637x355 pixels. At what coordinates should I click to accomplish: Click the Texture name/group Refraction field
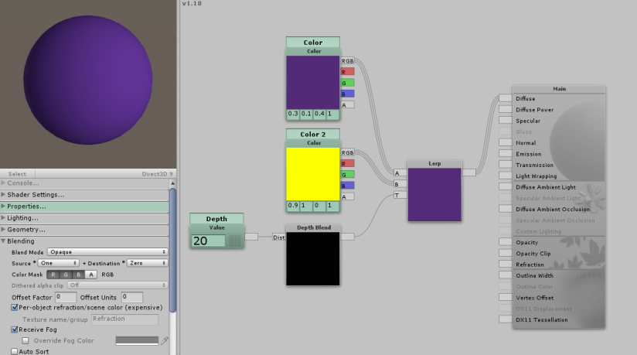click(124, 319)
